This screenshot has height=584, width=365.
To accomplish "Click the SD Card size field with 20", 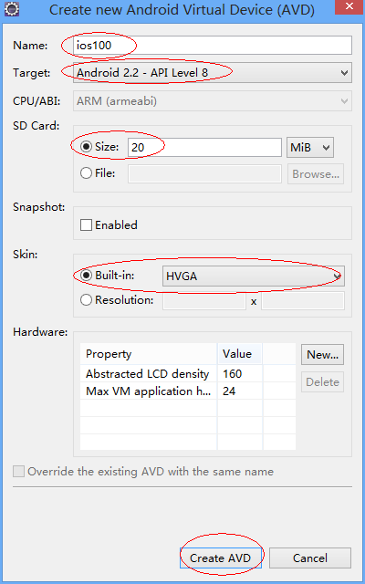I will pyautogui.click(x=204, y=148).
